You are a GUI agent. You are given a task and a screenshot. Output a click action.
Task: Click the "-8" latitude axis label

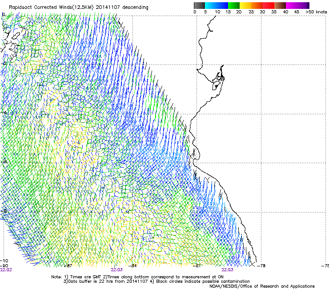4,211
